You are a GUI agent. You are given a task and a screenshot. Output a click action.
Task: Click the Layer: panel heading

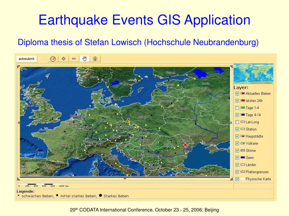pos(241,88)
